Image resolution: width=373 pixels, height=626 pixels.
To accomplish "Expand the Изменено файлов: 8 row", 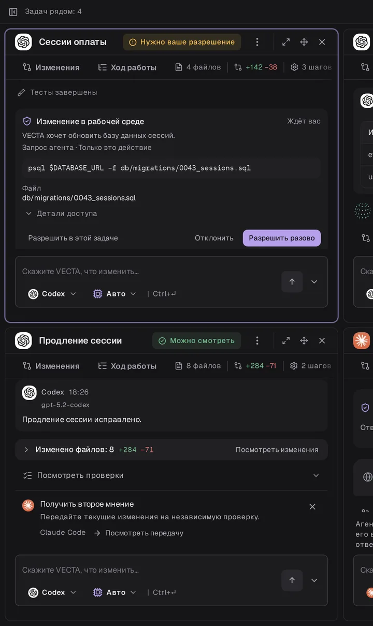I will point(171,450).
